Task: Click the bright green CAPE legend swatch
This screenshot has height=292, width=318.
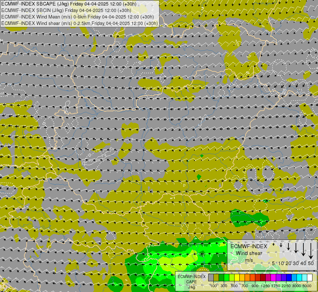Action: 226,277
